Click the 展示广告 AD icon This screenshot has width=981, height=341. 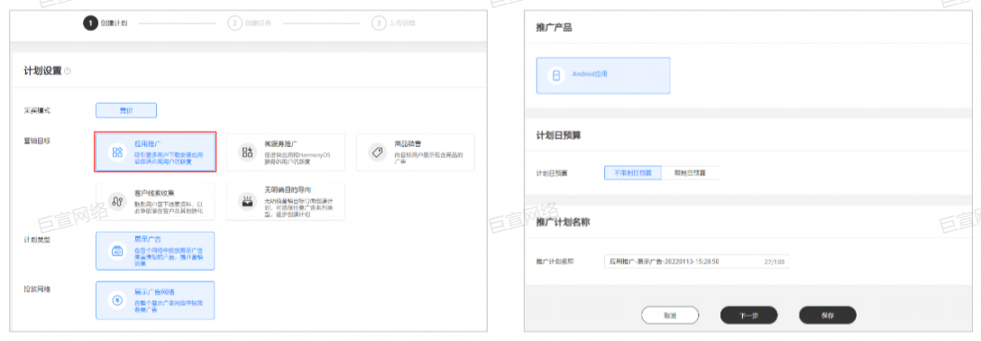point(117,251)
